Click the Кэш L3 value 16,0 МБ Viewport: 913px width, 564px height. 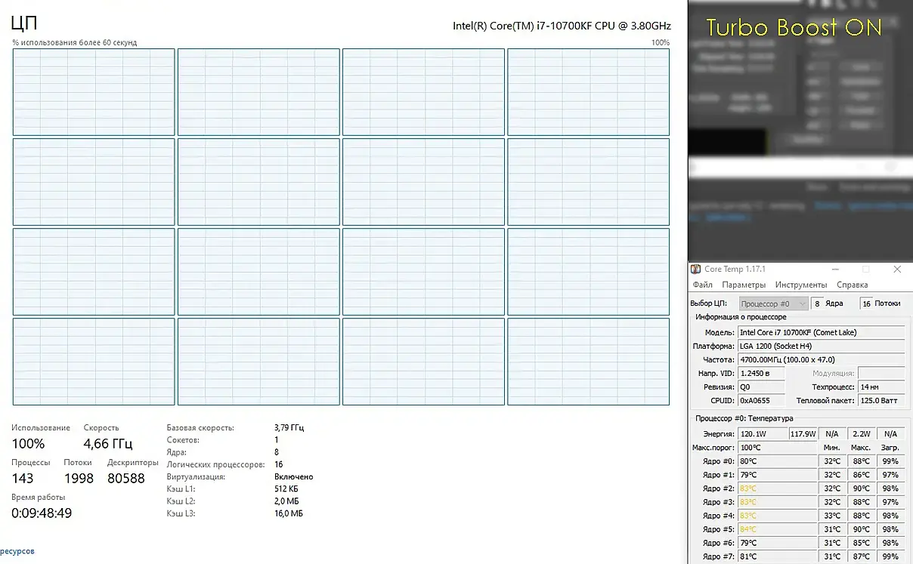tap(289, 513)
